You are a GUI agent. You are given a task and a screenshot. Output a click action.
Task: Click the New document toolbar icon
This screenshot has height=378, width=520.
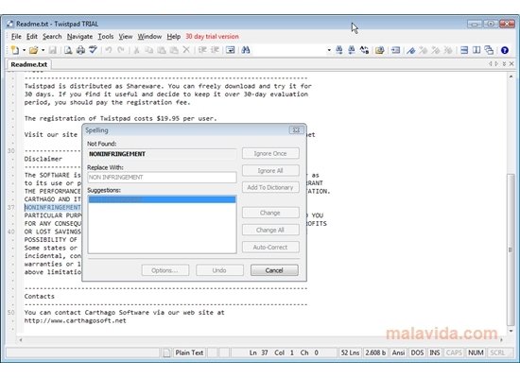click(x=15, y=50)
